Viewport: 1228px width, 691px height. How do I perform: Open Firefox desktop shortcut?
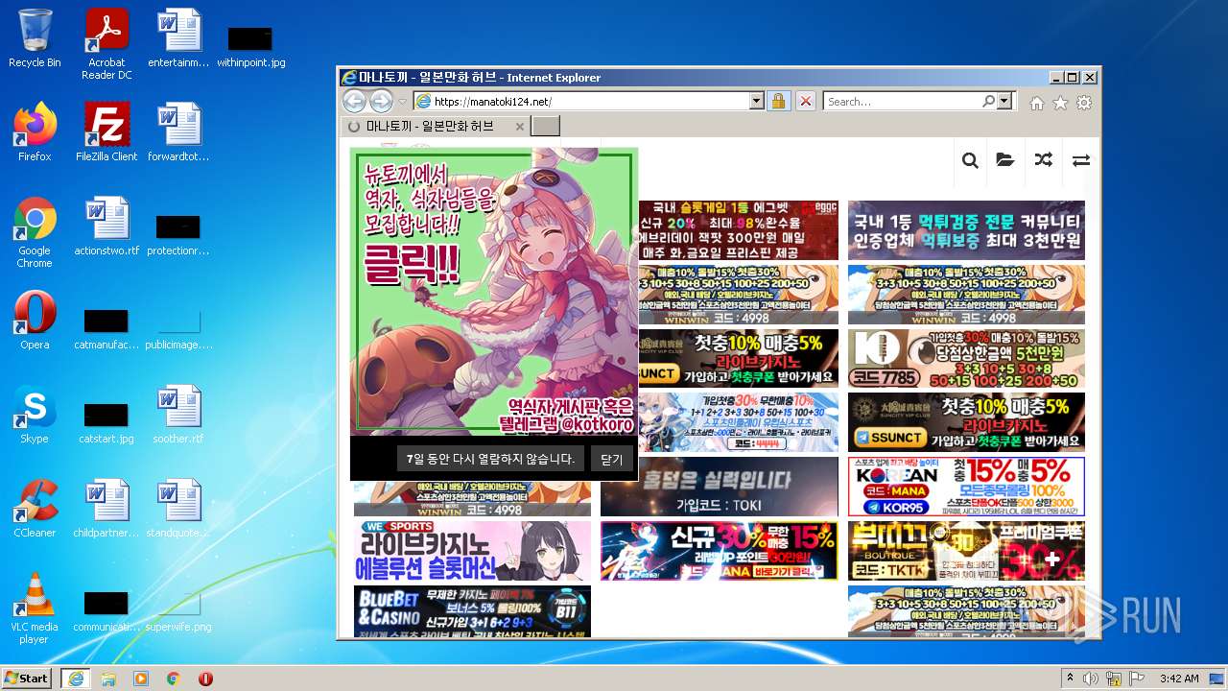coord(35,132)
